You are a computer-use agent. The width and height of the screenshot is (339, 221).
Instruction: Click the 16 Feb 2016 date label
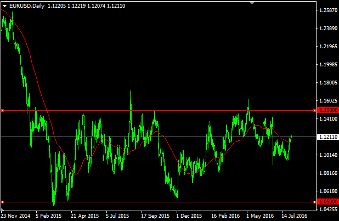(x=225, y=216)
